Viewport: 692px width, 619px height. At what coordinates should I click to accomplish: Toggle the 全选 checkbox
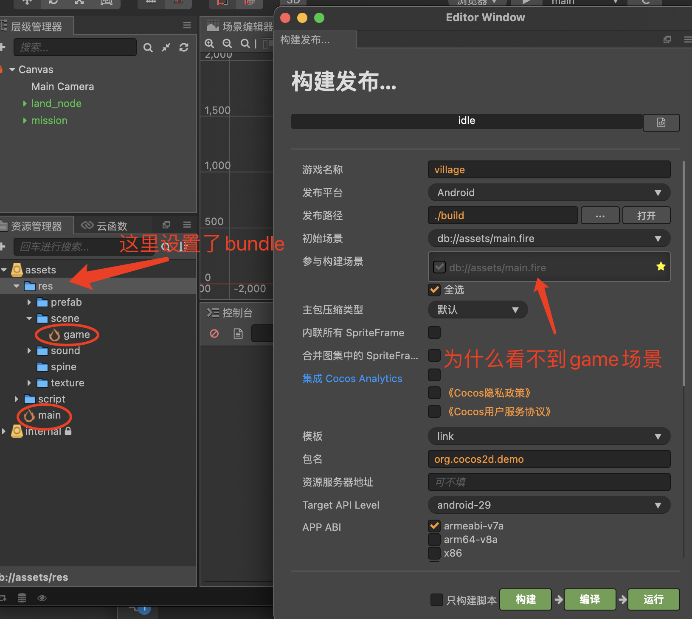[x=434, y=290]
